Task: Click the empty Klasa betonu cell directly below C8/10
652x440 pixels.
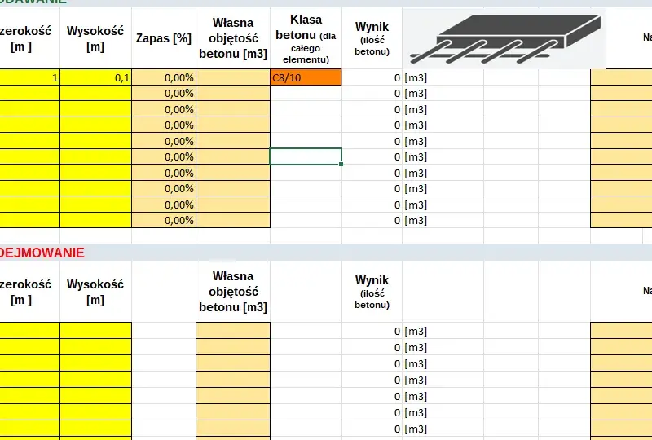Action: click(x=306, y=93)
